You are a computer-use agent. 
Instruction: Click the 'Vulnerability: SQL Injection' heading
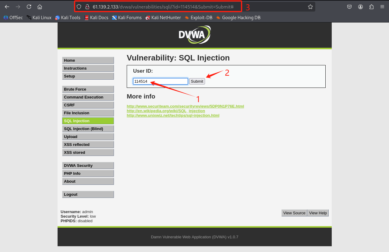(x=178, y=58)
